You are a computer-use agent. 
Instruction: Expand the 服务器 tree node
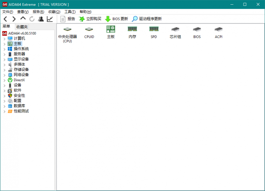tap(5, 54)
